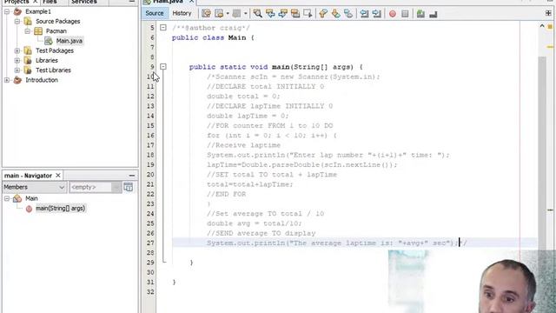556x313 pixels.
Task: Click Example1 coffee cup project icon
Action: coord(17,11)
